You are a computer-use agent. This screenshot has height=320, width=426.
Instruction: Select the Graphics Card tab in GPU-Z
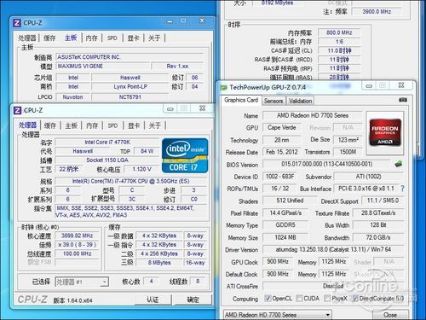tap(241, 100)
